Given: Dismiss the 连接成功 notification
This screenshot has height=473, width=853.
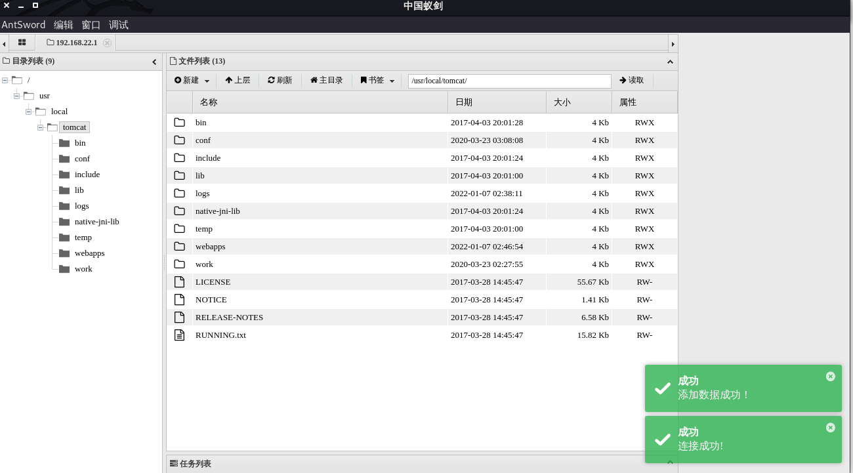Looking at the screenshot, I should (831, 427).
